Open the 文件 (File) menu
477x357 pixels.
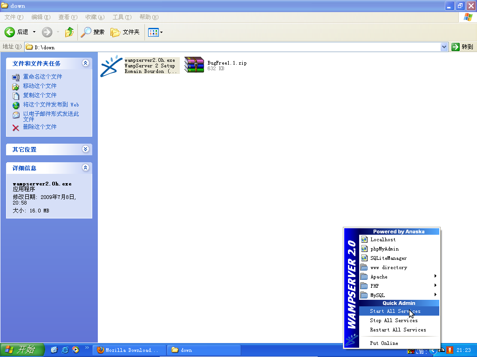14,17
